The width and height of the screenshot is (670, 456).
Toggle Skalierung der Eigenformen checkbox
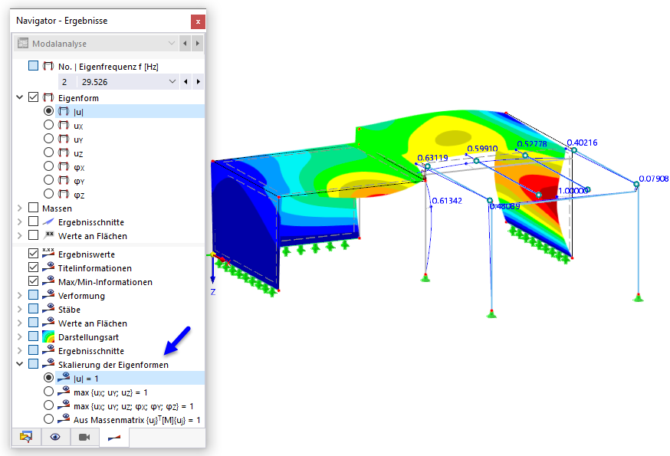(33, 364)
